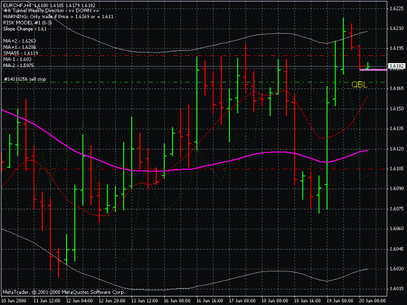Click the 'MA+1 : 1.6208' readout
Screen dimensions: 407x305
point(20,47)
